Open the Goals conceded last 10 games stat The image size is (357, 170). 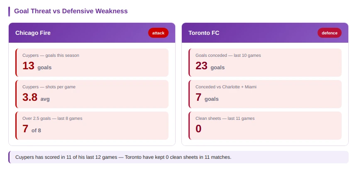[x=265, y=63]
